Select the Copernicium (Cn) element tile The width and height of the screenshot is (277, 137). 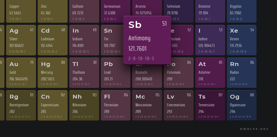[x=53, y=105]
